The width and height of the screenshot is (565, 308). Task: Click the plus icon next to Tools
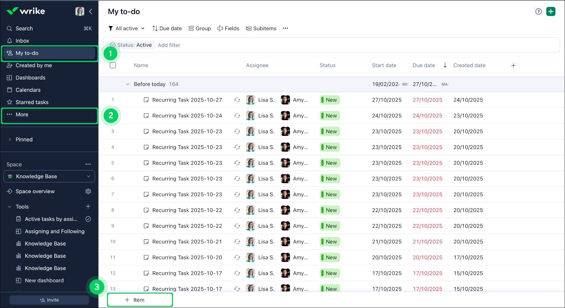click(x=88, y=206)
